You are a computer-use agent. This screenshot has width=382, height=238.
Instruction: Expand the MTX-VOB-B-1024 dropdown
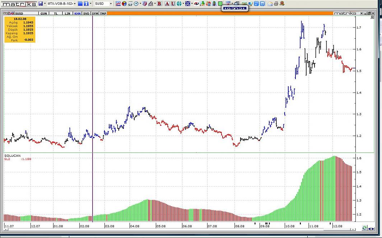coord(74,4)
